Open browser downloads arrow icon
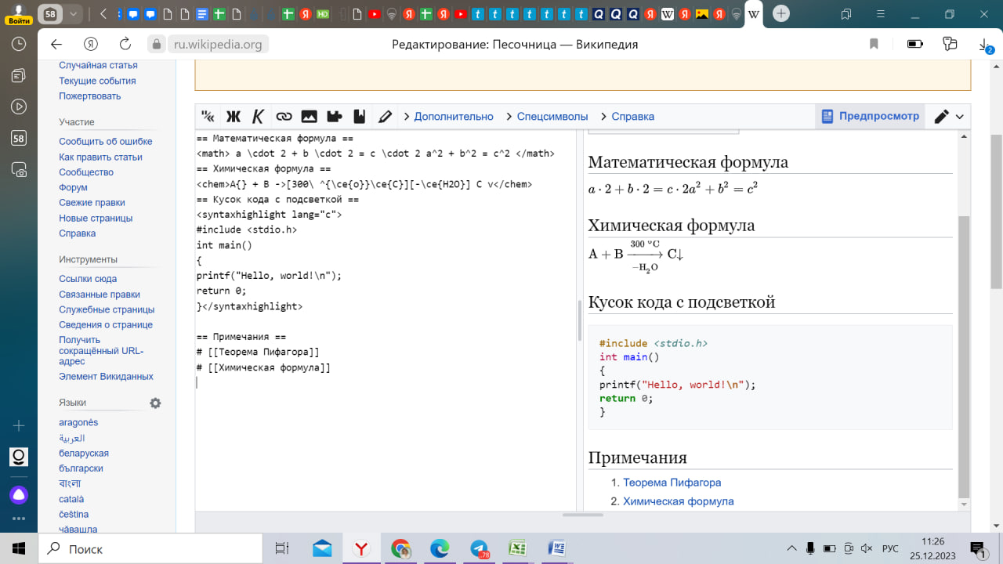The height and width of the screenshot is (564, 1003). 985,44
